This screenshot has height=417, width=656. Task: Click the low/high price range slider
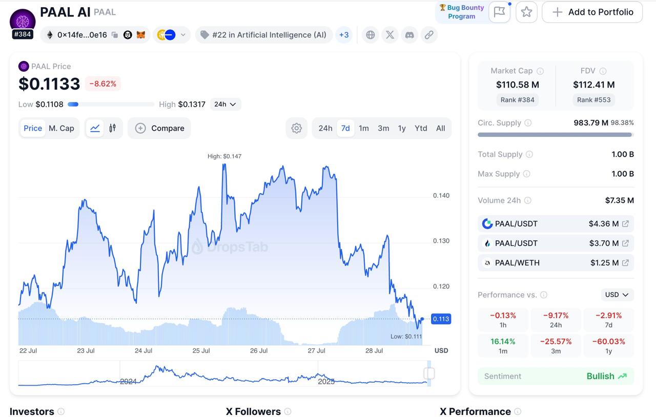(111, 105)
